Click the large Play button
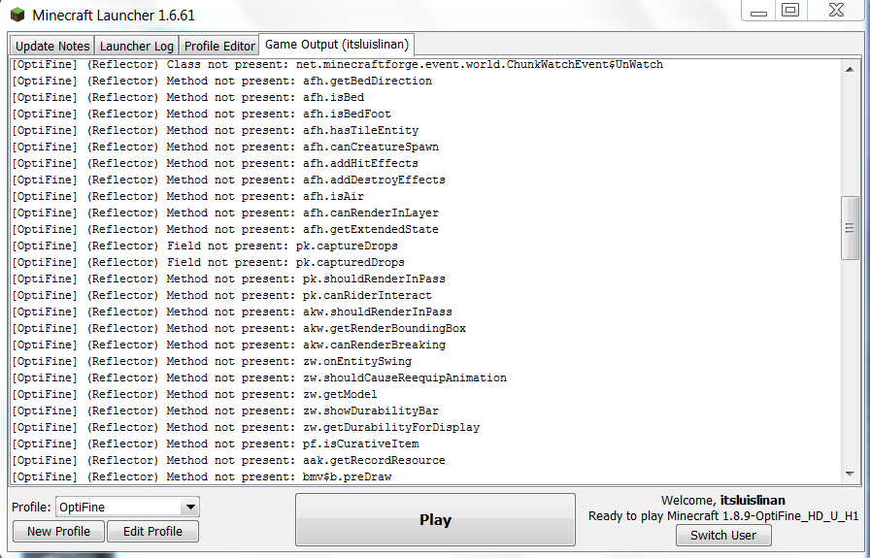This screenshot has height=558, width=870. tap(436, 520)
